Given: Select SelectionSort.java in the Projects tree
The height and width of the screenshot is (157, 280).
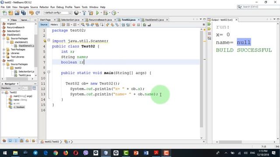Looking at the screenshot, I should tap(26, 72).
